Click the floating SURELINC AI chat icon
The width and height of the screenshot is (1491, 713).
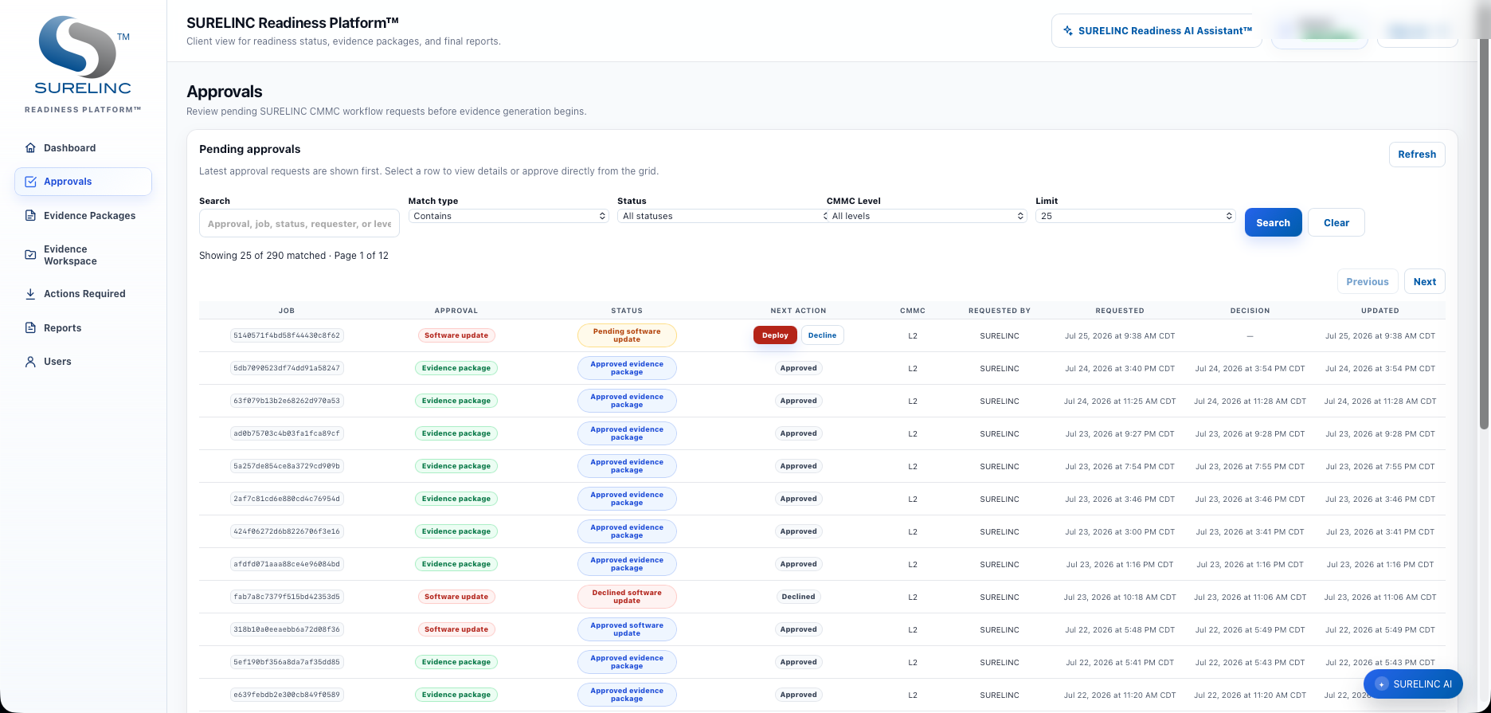click(1382, 684)
